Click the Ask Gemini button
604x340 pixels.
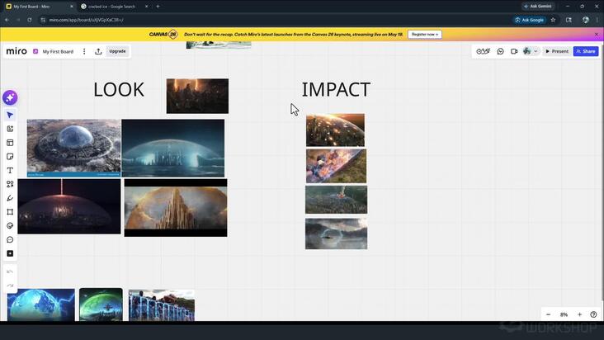tap(538, 6)
